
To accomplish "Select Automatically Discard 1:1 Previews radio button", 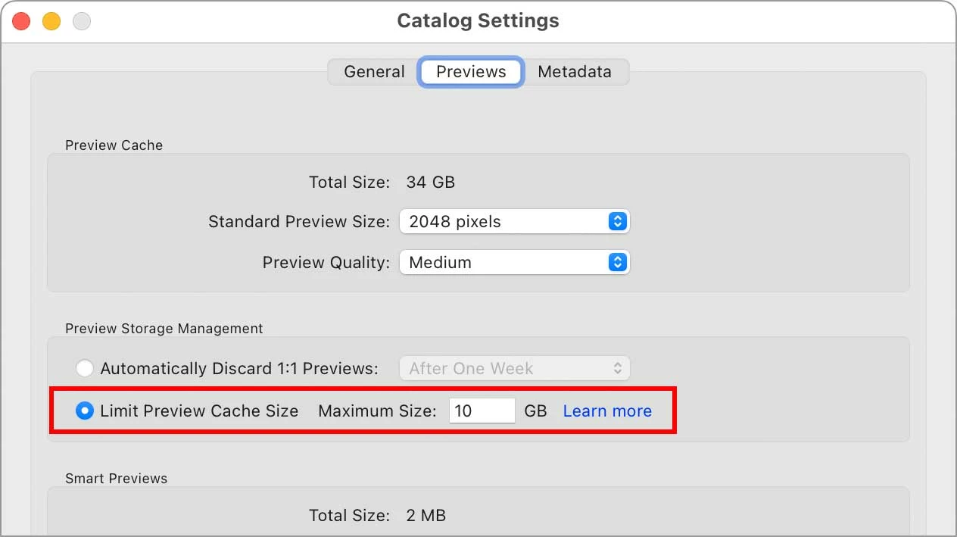I will 85,369.
